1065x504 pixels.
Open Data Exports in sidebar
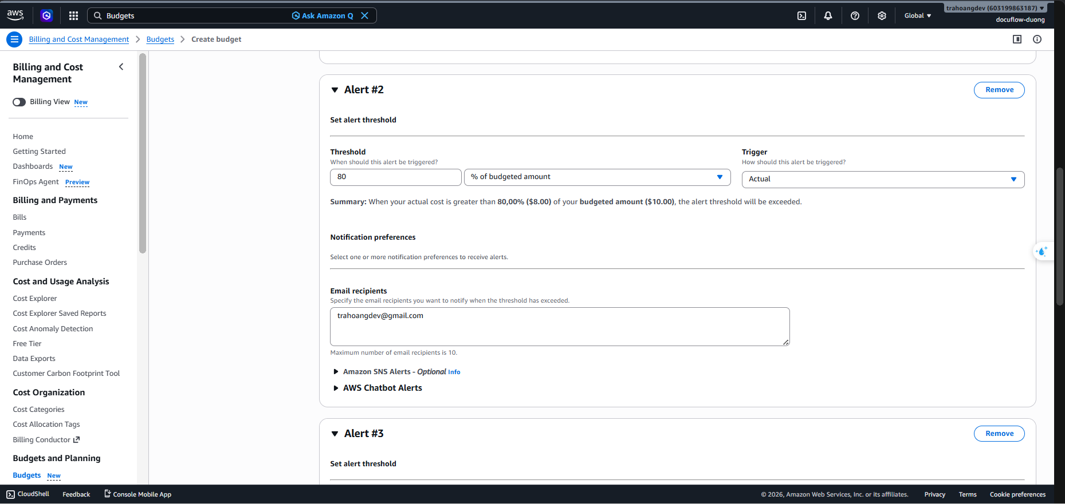(34, 359)
